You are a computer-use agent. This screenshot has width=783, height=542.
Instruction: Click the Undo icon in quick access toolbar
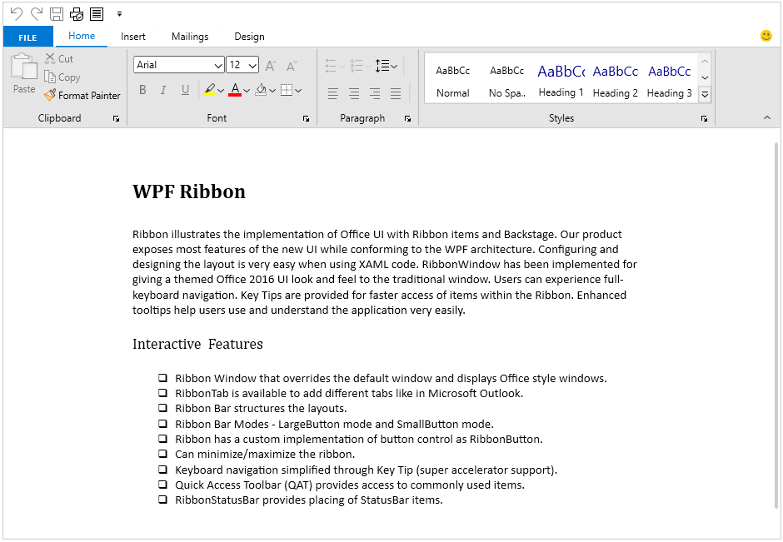[17, 13]
